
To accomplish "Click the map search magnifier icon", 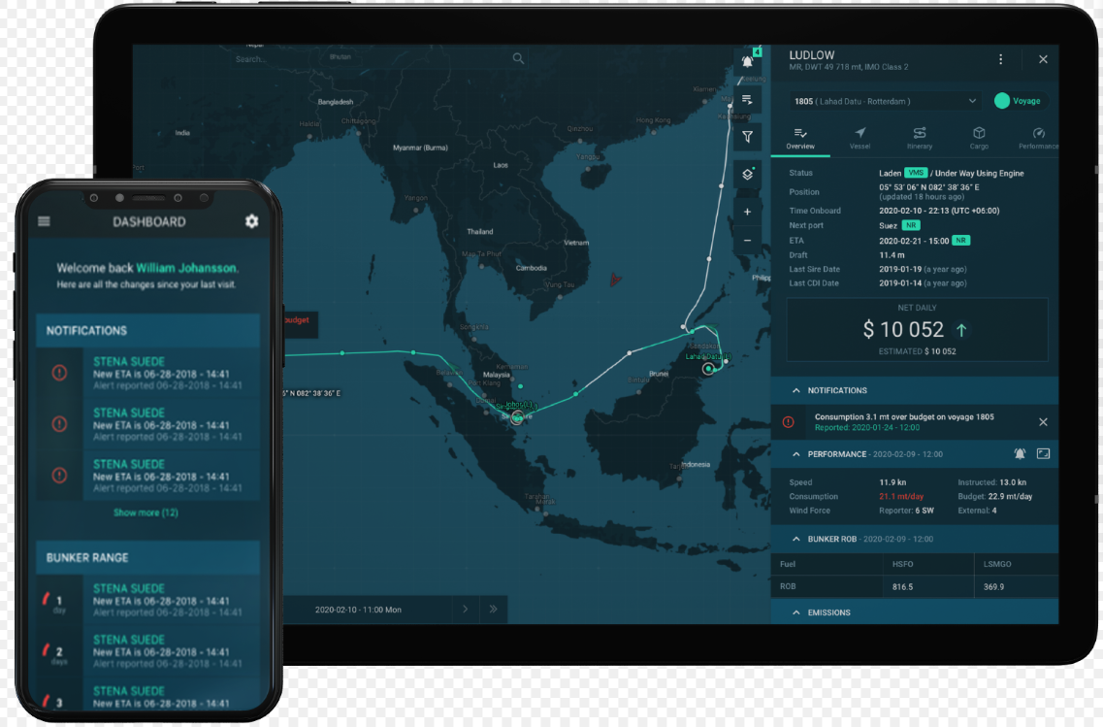I will 518,58.
